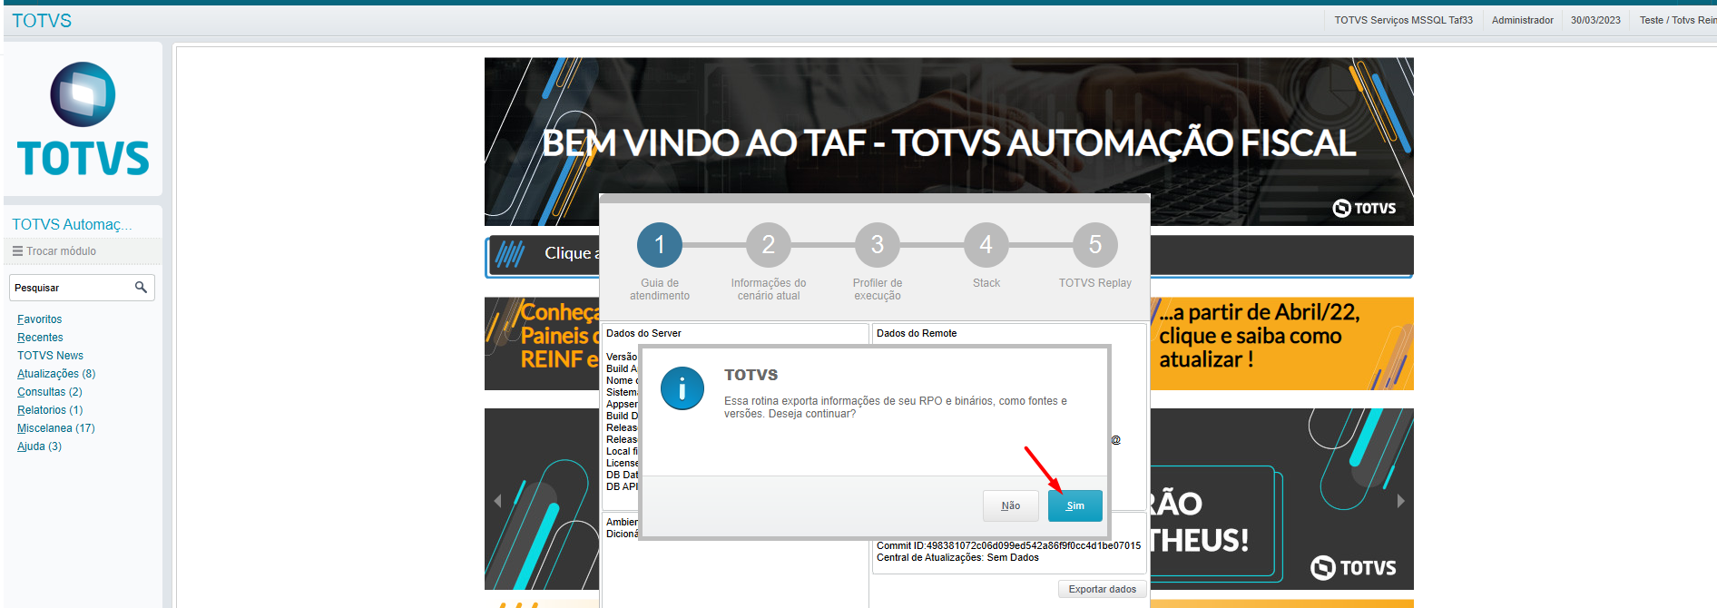Expand Miscelanea (17) menu
The image size is (1717, 608).
pos(56,428)
